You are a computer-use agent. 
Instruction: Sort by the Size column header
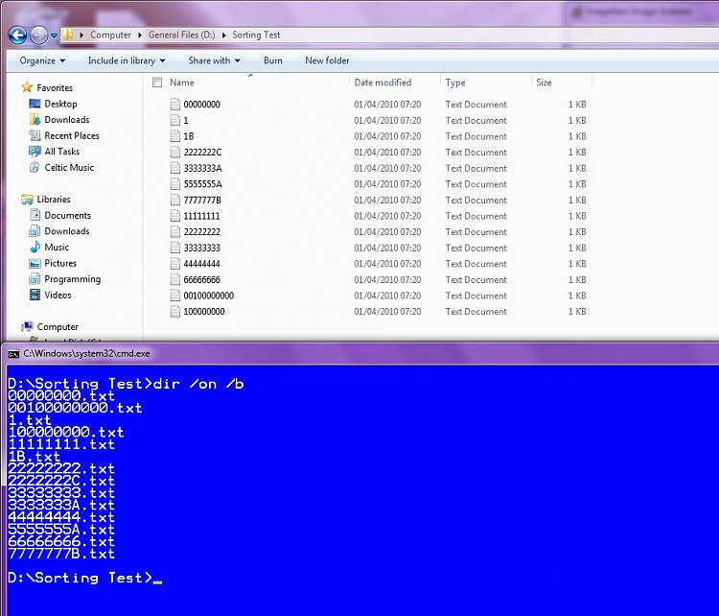click(544, 83)
